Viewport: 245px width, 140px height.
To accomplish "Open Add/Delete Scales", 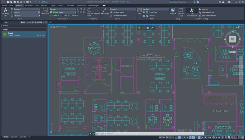I will (x=209, y=12).
